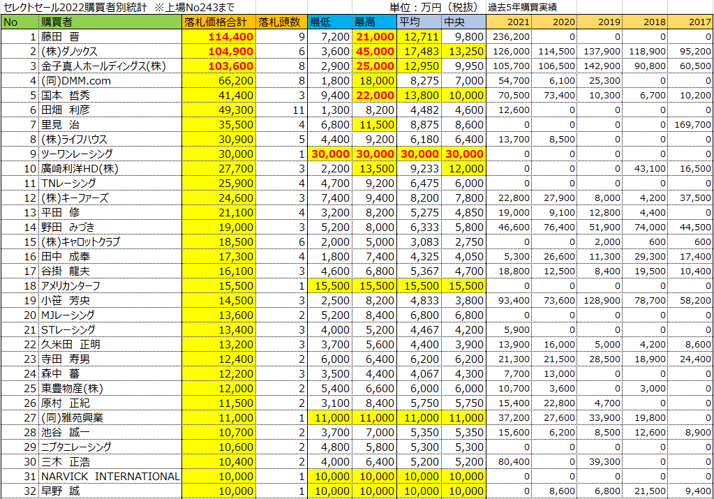Select the highest price 45,000
This screenshot has width=714, height=499.
click(x=375, y=52)
